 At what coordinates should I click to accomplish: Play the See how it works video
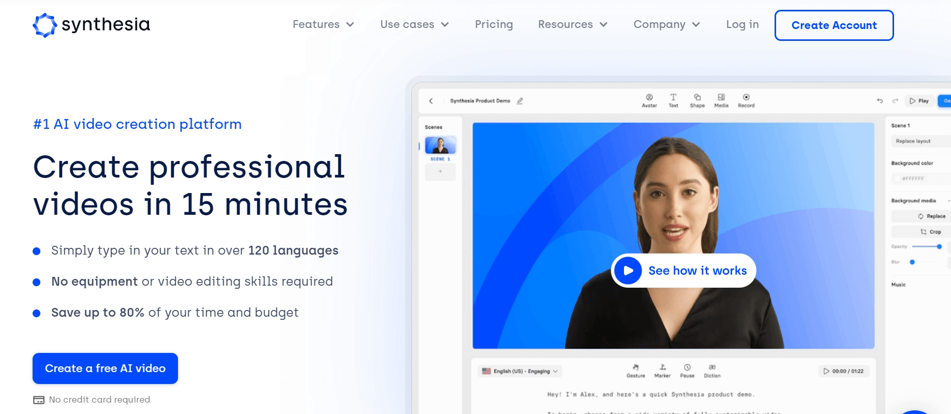click(x=683, y=271)
